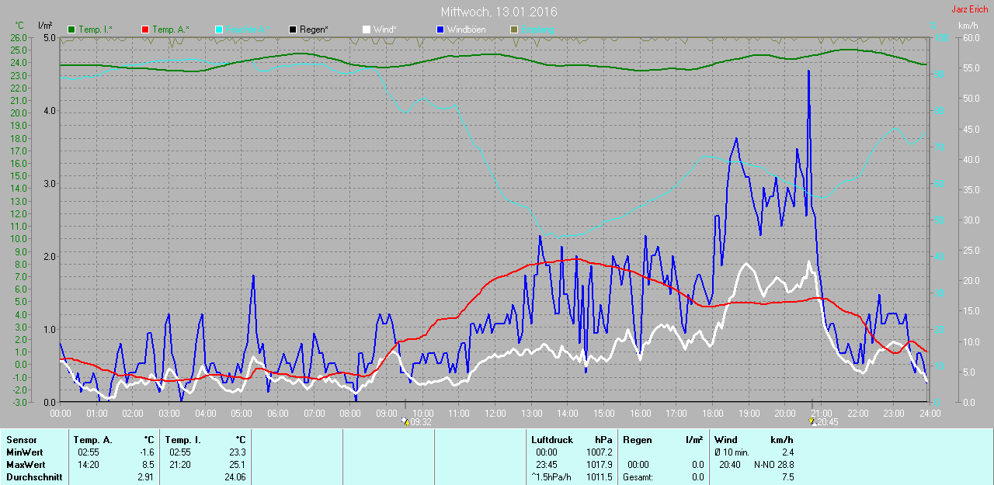This screenshot has height=485, width=994.
Task: Toggle the Windböen legend label
Action: coord(466,29)
